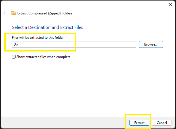Click the 'Select a Destination and Extract Files' heading
176x129 pixels.
[47, 27]
